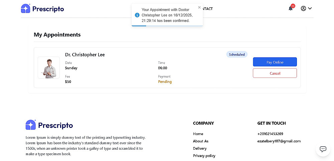The width and height of the screenshot is (334, 161).
Task: Go to the Delivery footer link
Action: click(200, 148)
